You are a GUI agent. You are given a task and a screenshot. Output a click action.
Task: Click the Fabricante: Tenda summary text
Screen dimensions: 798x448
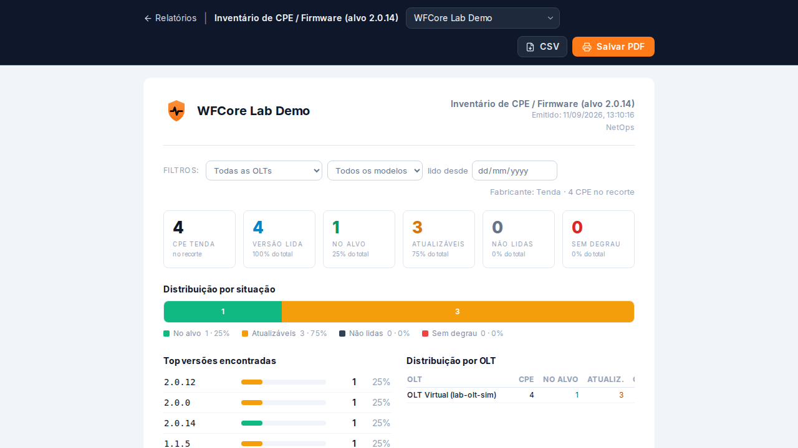point(562,192)
